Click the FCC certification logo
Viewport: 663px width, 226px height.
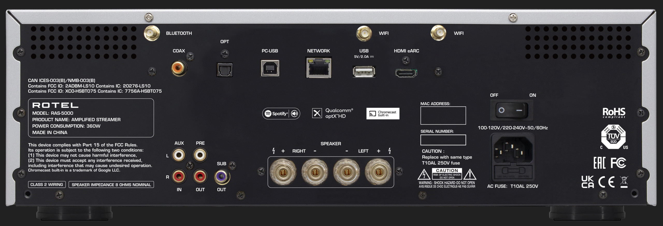618,163
